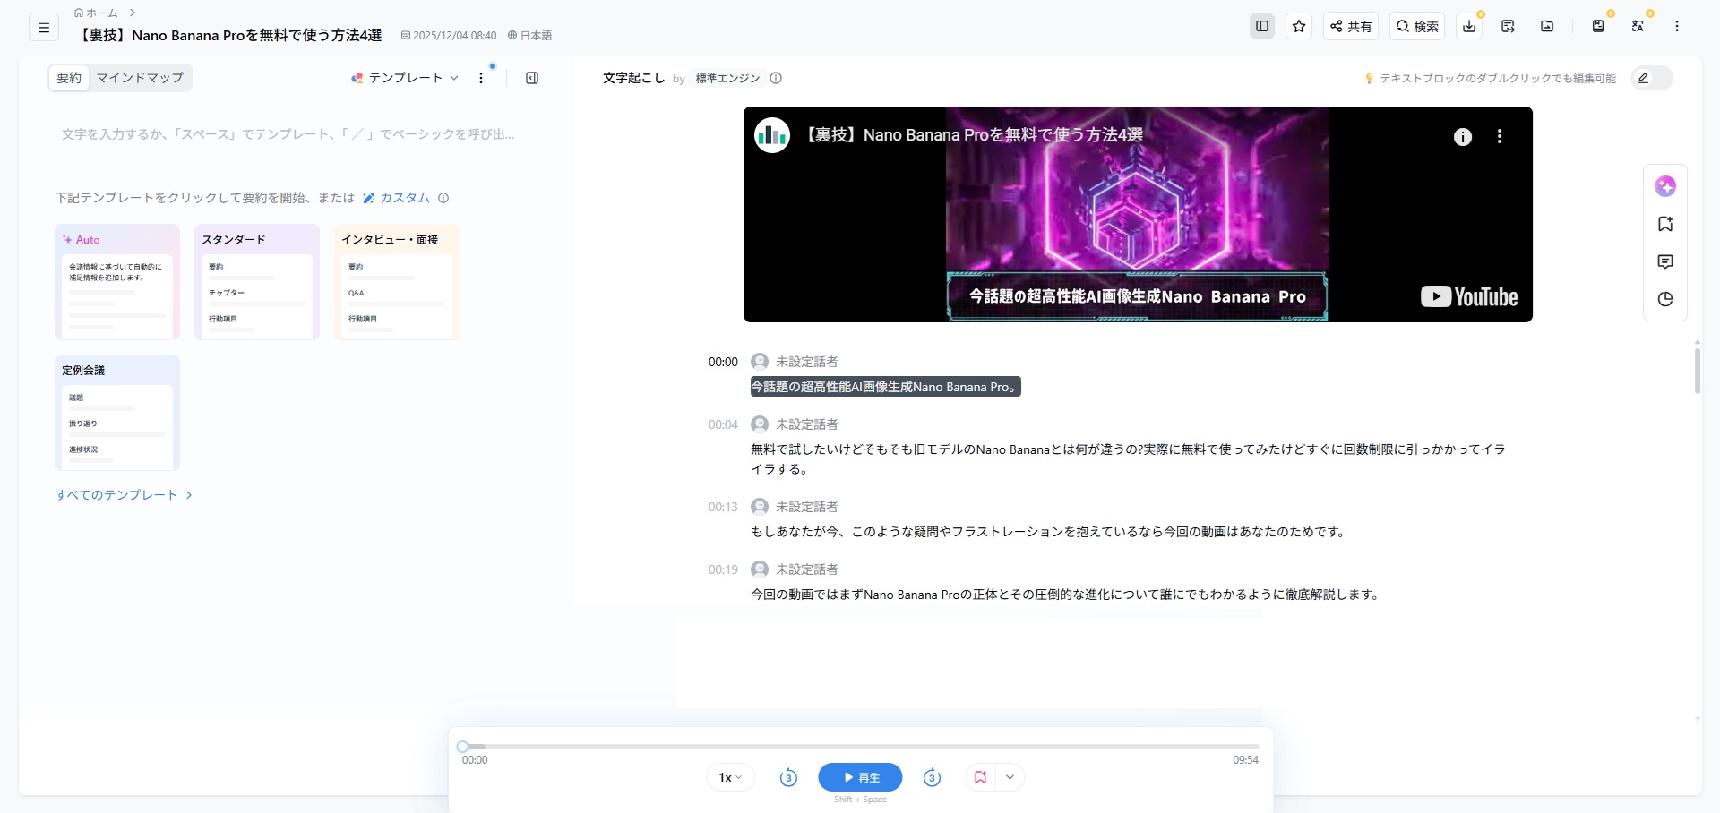The height and width of the screenshot is (813, 1720).
Task: Open the すべてのテンプレート link
Action: (124, 495)
